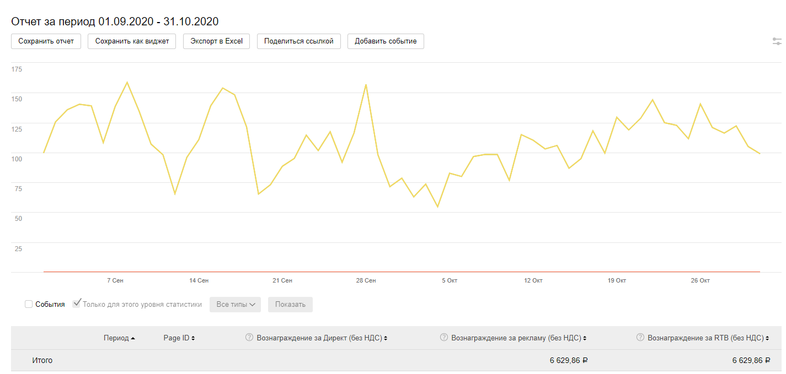The height and width of the screenshot is (374, 786).
Task: Sort by Вознаграждение за Директ arrows
Action: click(386, 338)
